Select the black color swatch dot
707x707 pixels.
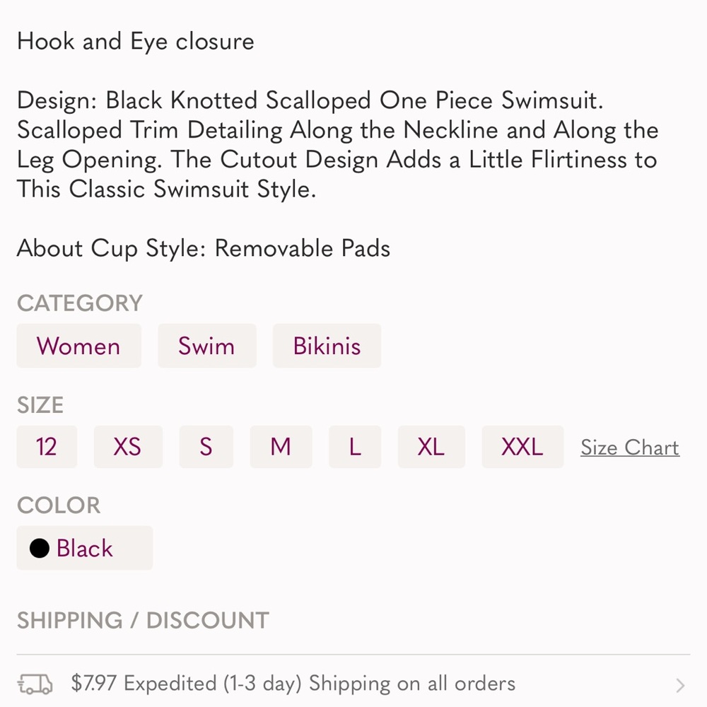click(40, 548)
